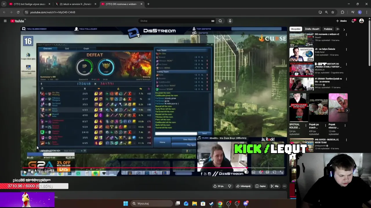
Task: Open options for Popek po trzech short
Action: point(325,126)
